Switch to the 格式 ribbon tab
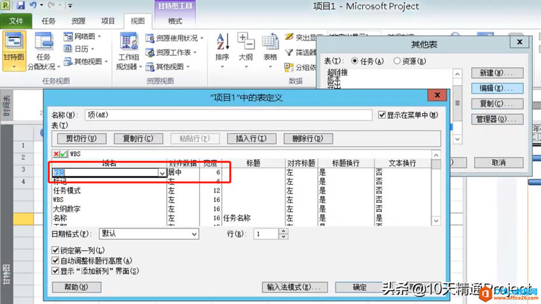The image size is (541, 304). pyautogui.click(x=175, y=22)
